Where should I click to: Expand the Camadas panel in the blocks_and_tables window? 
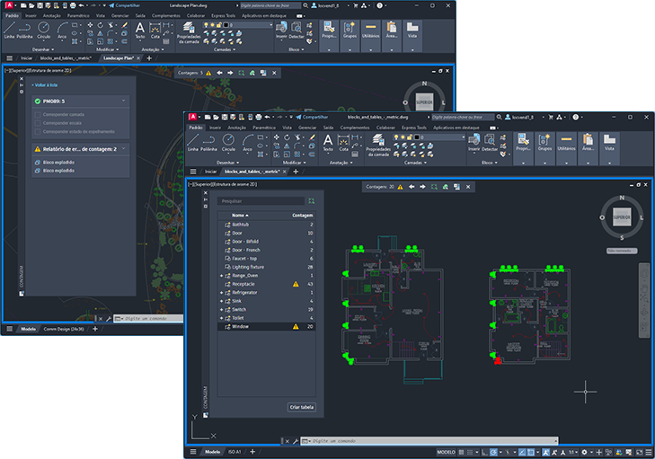pyautogui.click(x=415, y=163)
